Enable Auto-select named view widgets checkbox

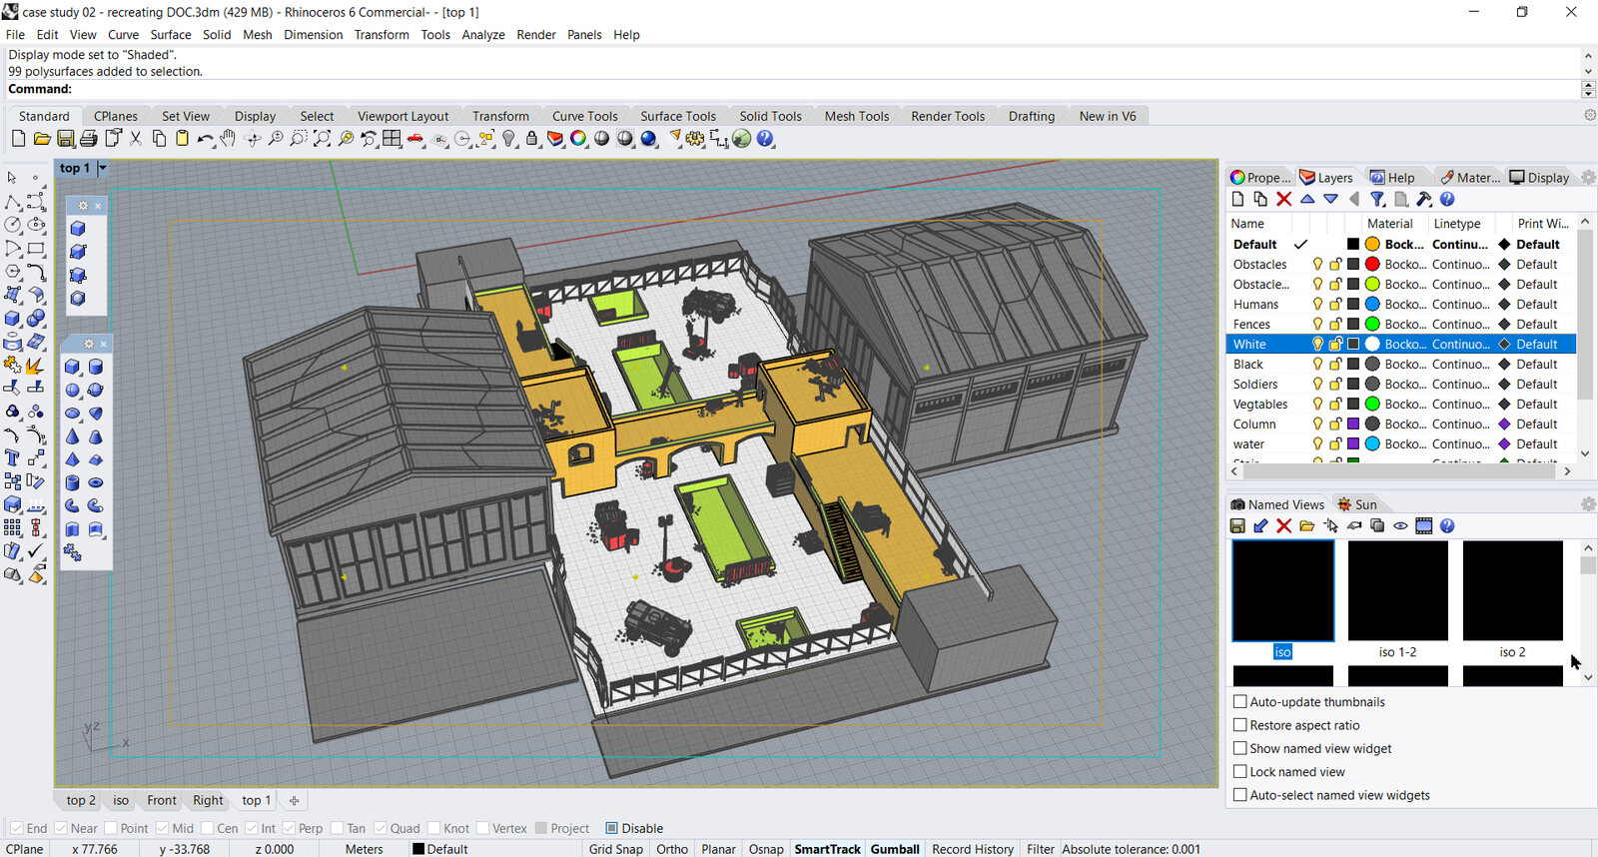[1240, 795]
